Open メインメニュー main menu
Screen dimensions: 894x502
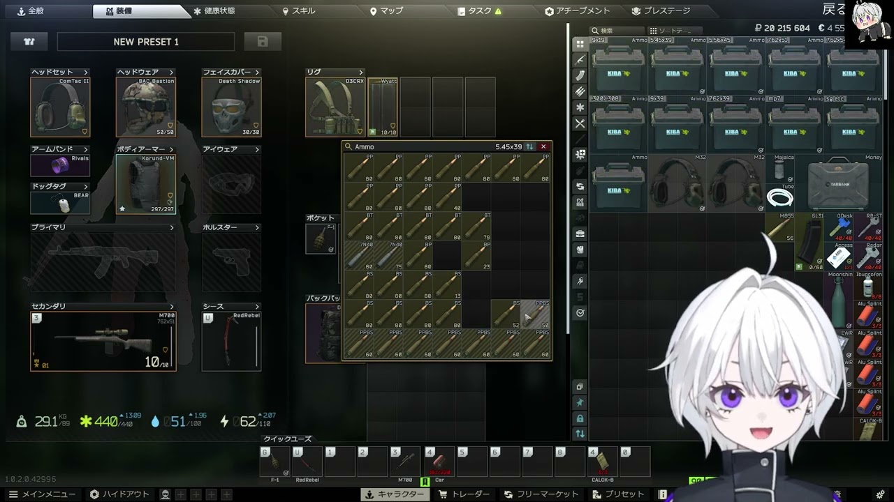pos(43,494)
